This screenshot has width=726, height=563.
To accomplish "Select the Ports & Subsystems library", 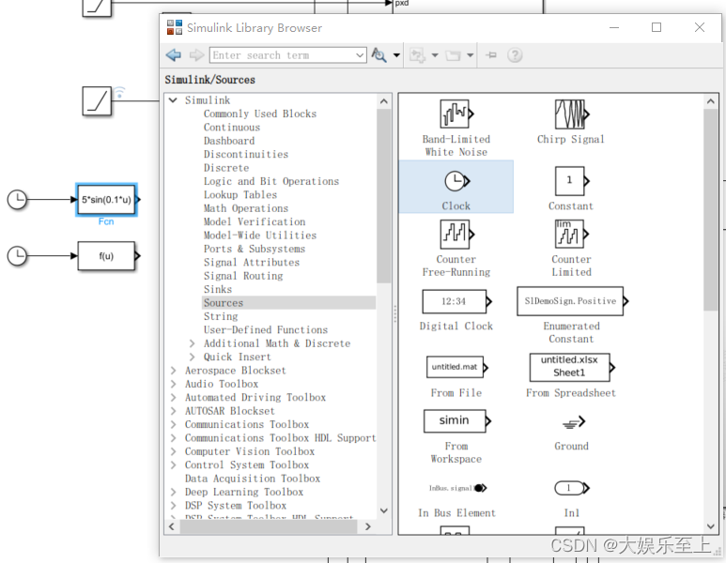I will (255, 249).
